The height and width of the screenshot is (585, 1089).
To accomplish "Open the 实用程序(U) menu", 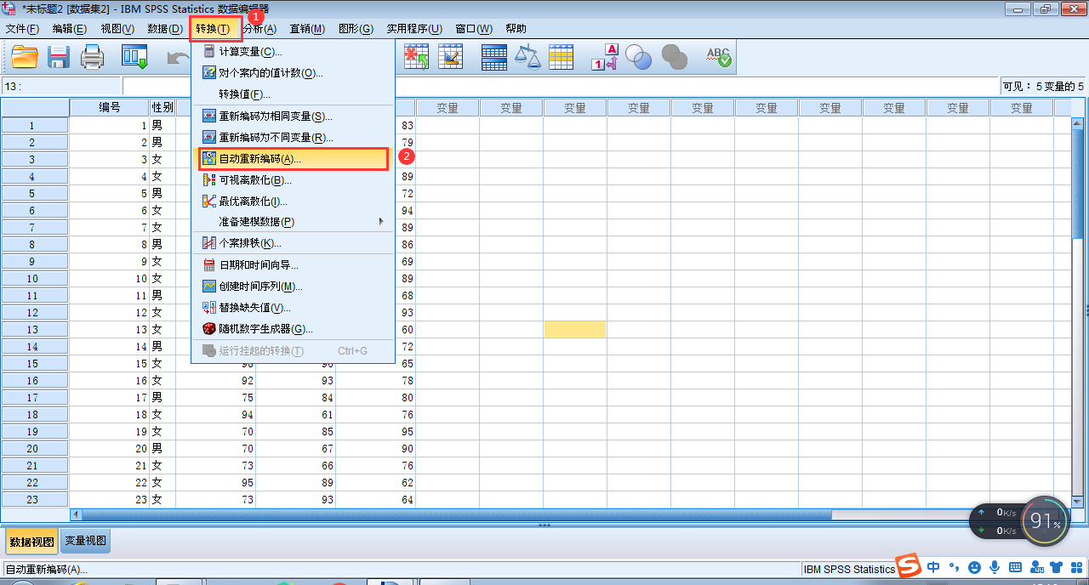I will [x=414, y=28].
